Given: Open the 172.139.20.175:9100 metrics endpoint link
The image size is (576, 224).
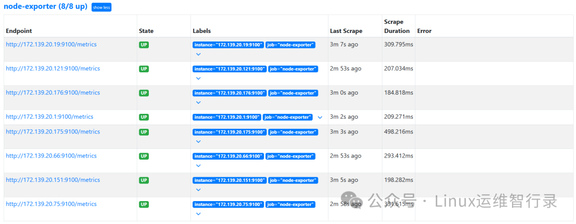Looking at the screenshot, I should pyautogui.click(x=53, y=132).
